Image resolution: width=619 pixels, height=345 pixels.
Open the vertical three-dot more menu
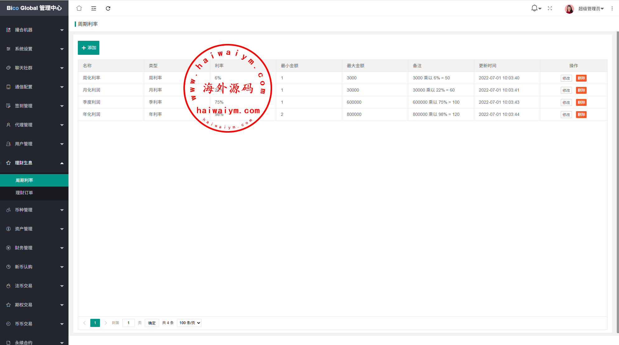pos(612,8)
